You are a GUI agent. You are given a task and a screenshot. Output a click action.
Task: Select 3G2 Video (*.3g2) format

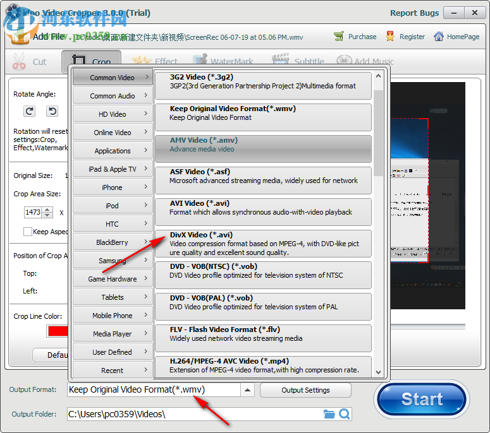(263, 86)
